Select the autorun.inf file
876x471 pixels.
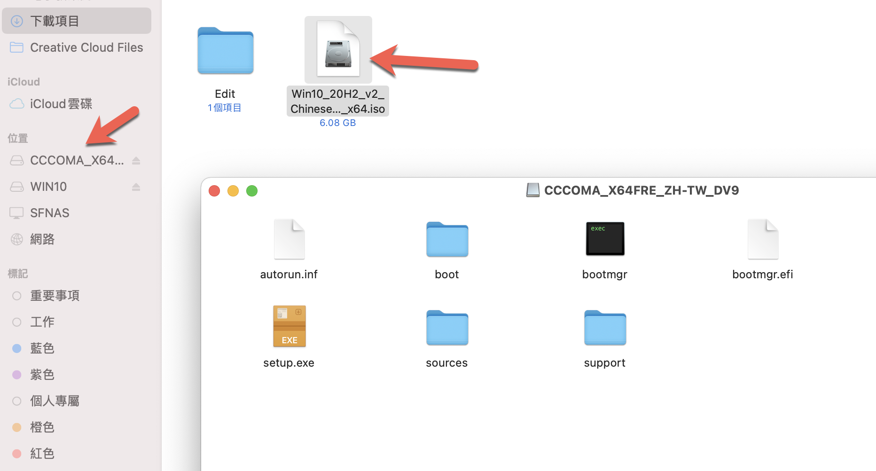pos(289,239)
